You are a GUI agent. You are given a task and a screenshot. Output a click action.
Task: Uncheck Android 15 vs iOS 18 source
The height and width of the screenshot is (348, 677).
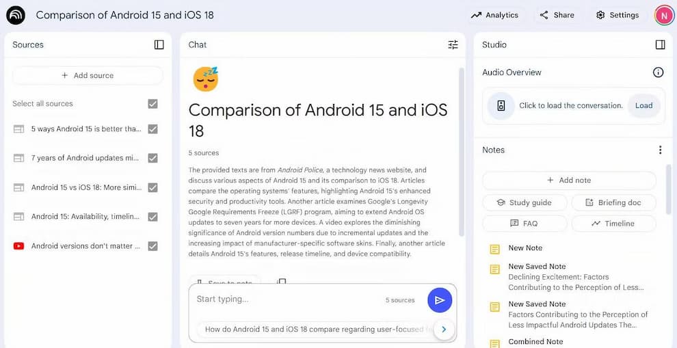pyautogui.click(x=153, y=187)
